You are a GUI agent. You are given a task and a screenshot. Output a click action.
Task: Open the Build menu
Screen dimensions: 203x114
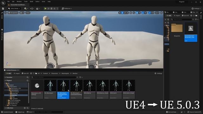coord(31,2)
